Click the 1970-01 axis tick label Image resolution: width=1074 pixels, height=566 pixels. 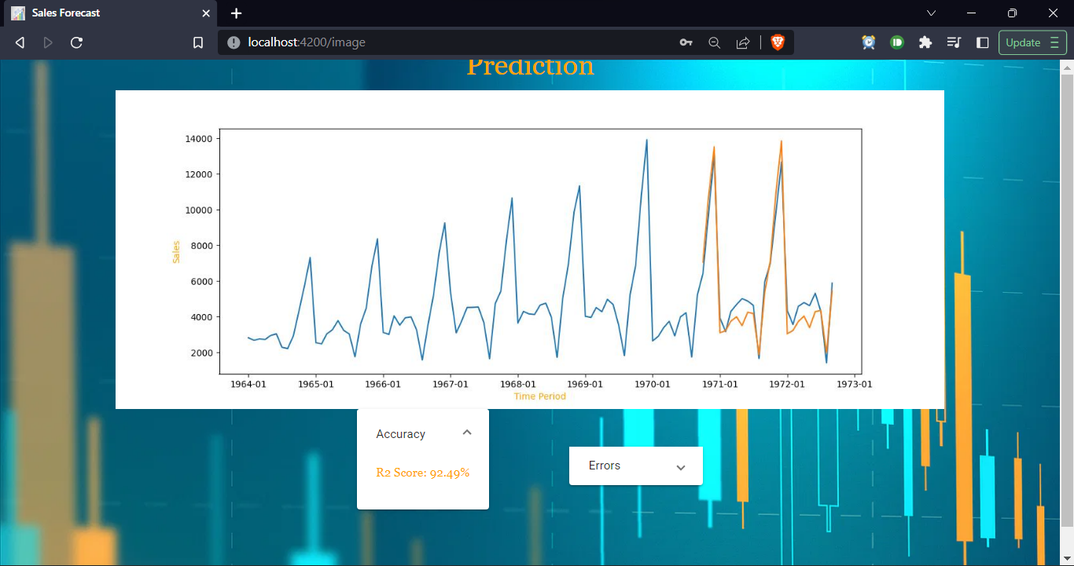pyautogui.click(x=653, y=385)
